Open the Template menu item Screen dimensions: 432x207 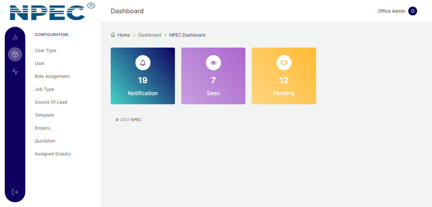[x=44, y=115]
